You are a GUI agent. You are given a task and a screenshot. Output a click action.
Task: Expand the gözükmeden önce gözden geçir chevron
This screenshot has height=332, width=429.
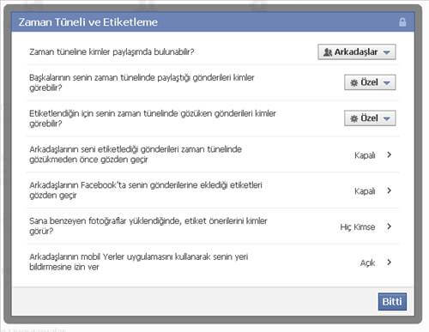(x=389, y=154)
